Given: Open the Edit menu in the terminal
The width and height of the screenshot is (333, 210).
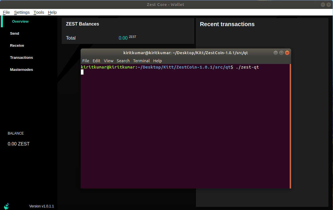Looking at the screenshot, I should 96,61.
